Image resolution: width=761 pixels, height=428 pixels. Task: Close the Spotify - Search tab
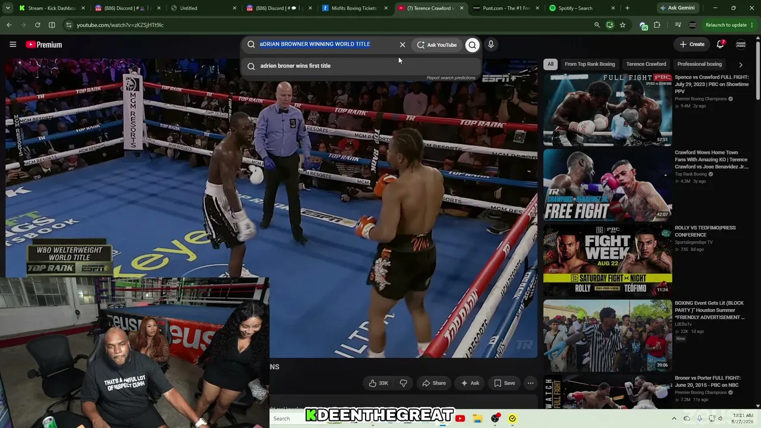coord(613,8)
